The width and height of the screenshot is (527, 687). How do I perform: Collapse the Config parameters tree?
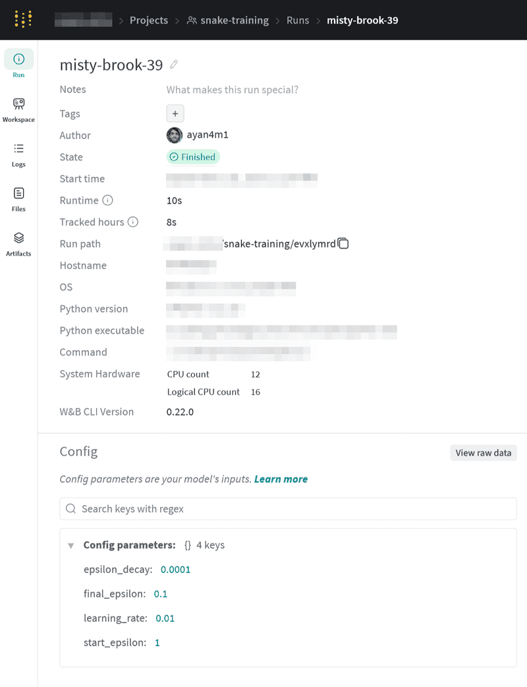70,546
